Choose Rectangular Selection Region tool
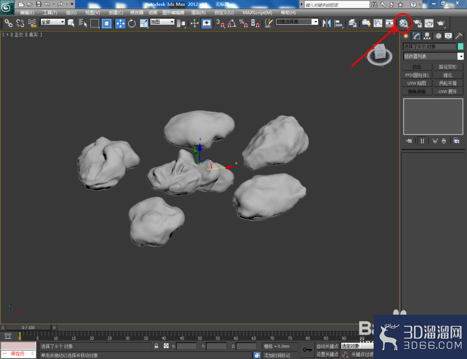 (x=95, y=23)
